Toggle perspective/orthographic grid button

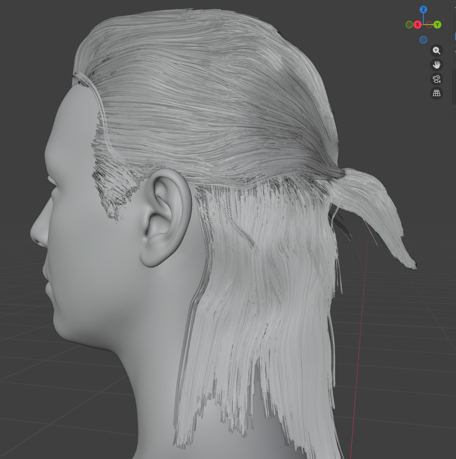(436, 93)
